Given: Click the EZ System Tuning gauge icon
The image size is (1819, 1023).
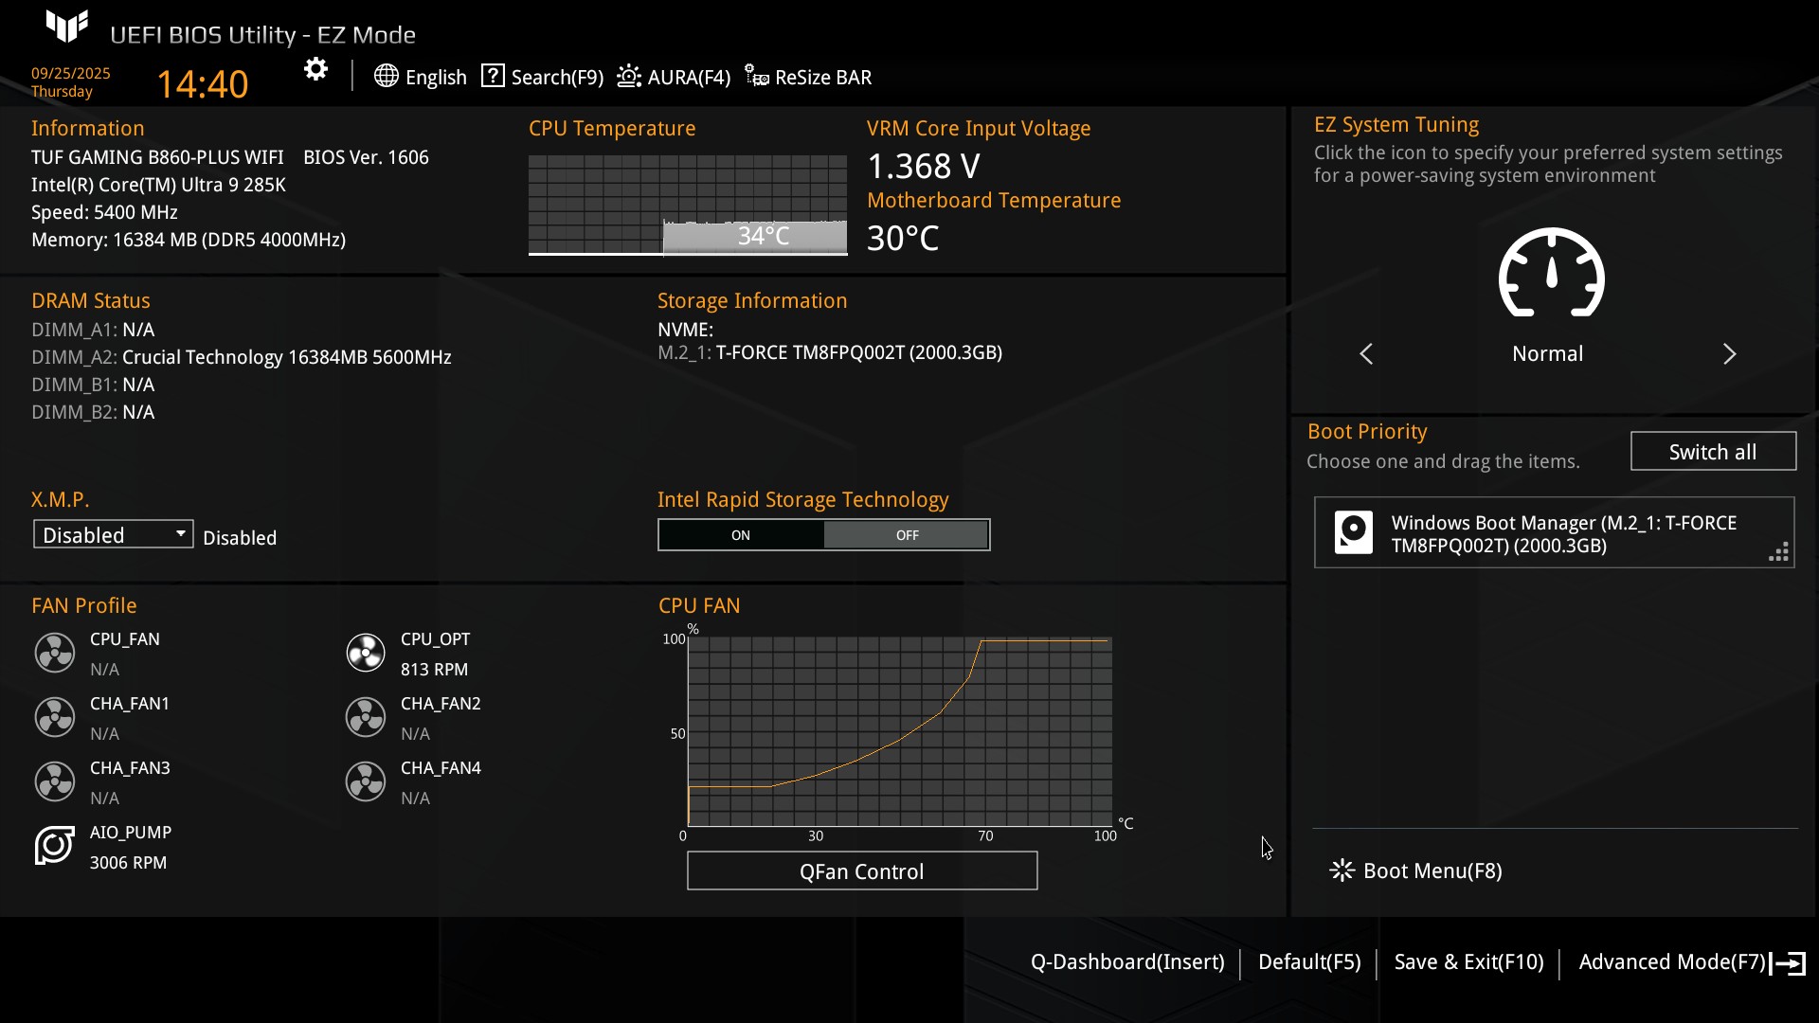Looking at the screenshot, I should pos(1551,273).
